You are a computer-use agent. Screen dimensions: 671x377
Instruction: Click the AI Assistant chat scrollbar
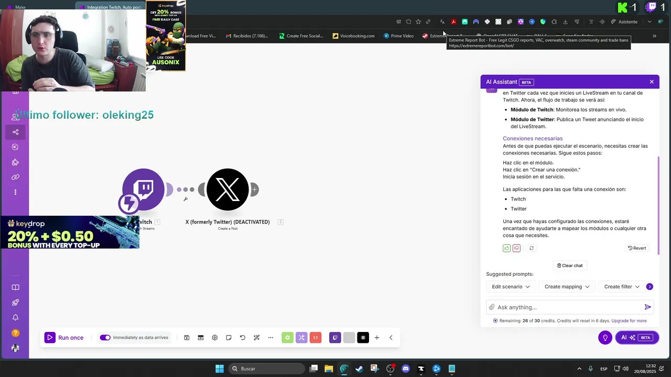[658, 204]
